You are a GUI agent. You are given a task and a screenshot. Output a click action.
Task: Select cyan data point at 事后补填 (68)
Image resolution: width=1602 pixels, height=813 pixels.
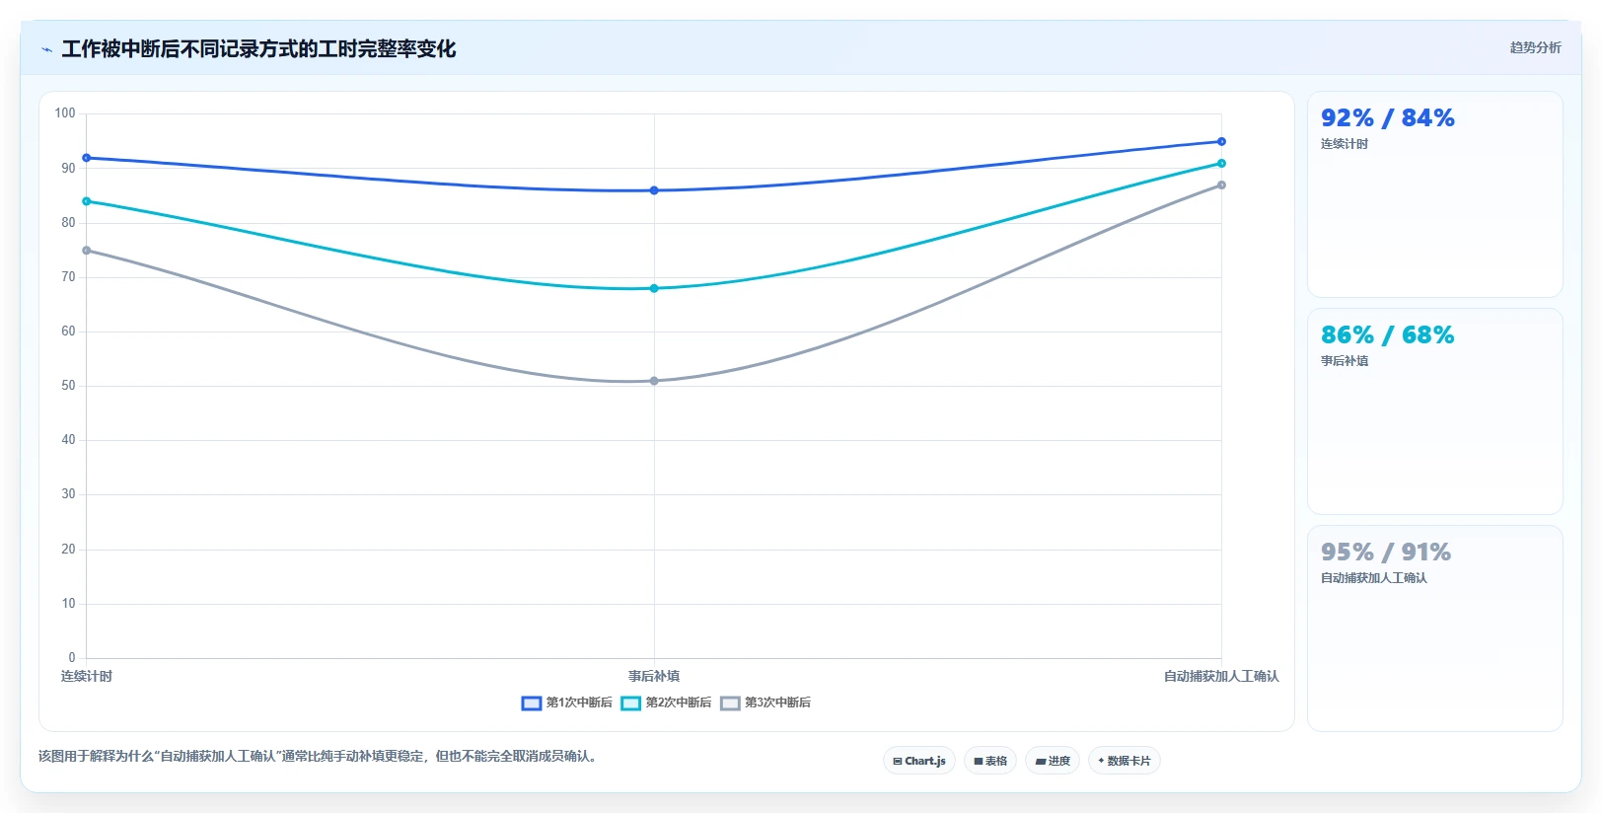pos(654,288)
